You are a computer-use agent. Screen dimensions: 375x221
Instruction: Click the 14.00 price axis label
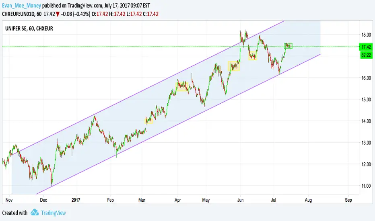click(x=366, y=121)
